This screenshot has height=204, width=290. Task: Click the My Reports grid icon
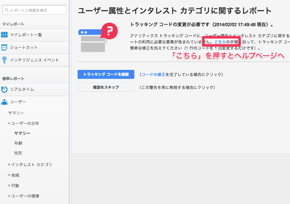coord(4,35)
